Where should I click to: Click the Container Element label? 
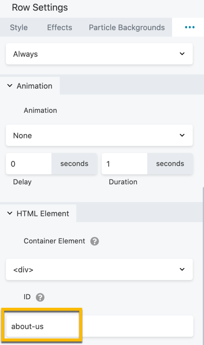(x=54, y=241)
